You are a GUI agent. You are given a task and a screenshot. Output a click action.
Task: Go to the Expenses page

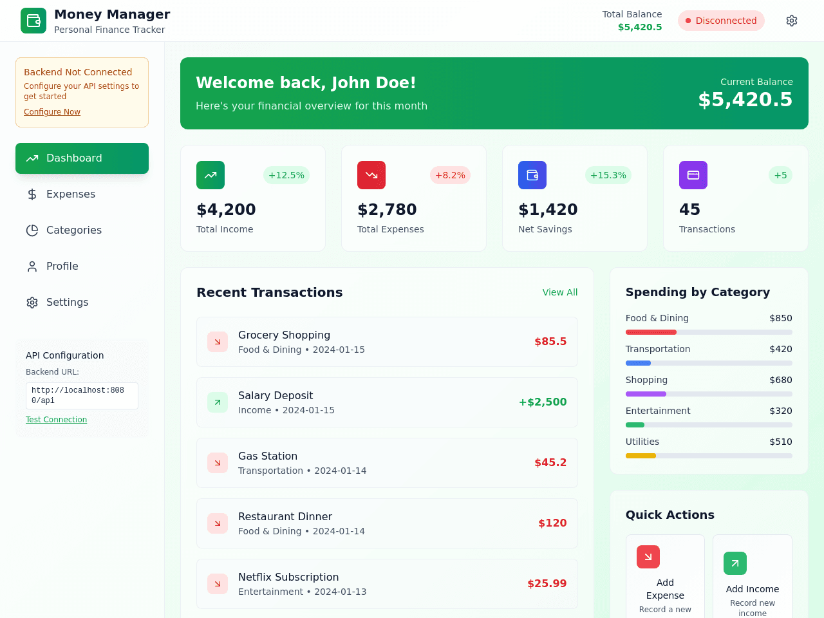pos(82,194)
